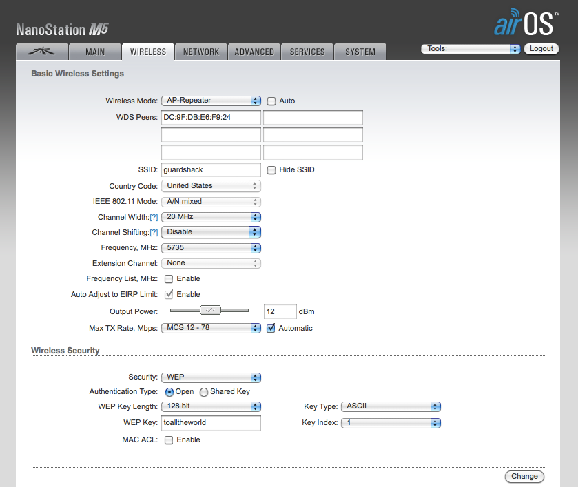Screen dimensions: 578x487
Task: Open the Wireless Mode dropdown
Action: [x=211, y=101]
